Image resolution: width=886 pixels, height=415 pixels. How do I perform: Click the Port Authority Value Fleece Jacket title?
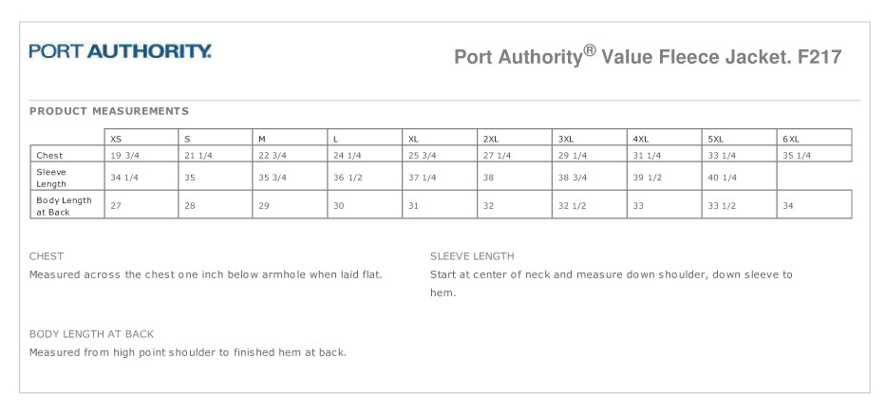(x=647, y=56)
